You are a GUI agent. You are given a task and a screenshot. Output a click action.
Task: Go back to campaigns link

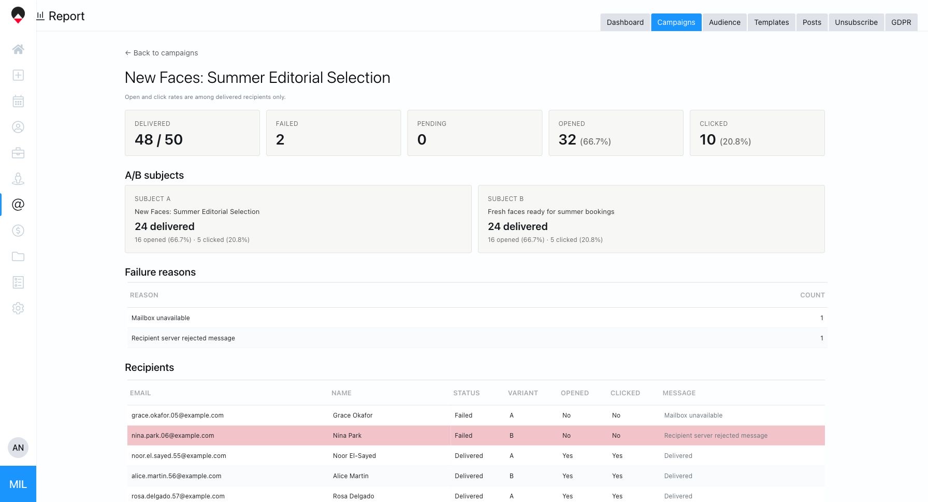(x=162, y=53)
